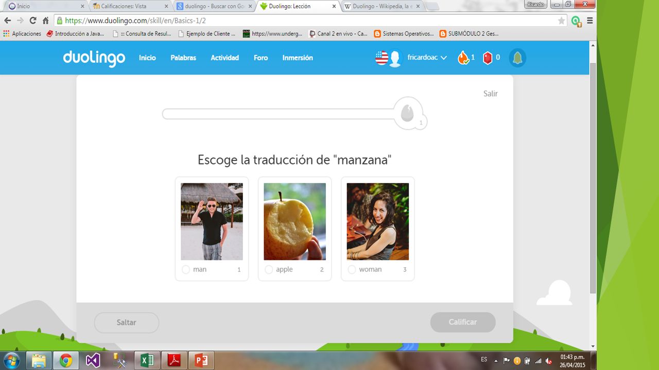Click Chrome icon in taskbar
This screenshot has width=659, height=370.
[65, 361]
